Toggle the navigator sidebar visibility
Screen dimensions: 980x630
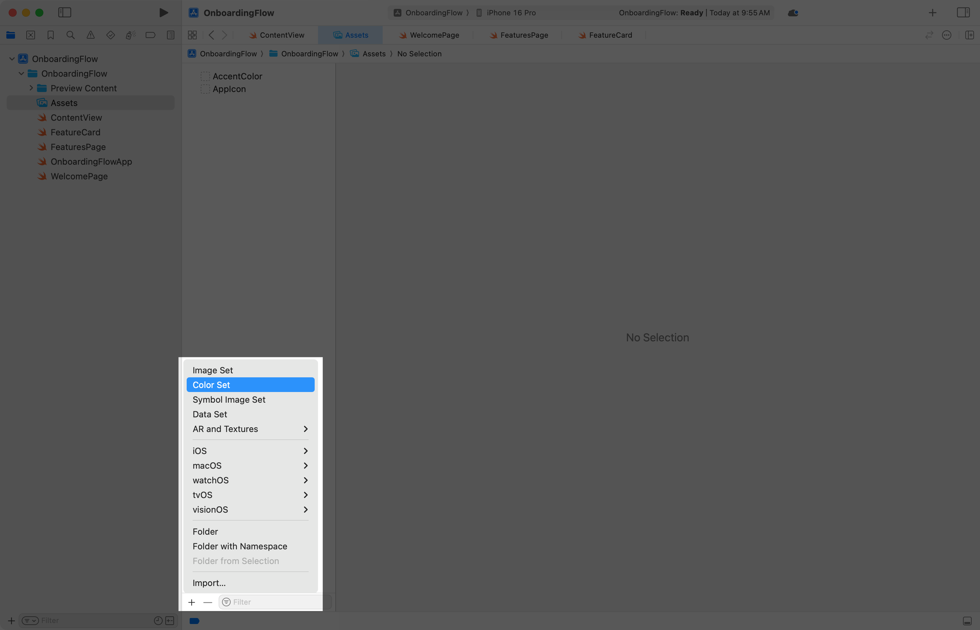pos(65,12)
